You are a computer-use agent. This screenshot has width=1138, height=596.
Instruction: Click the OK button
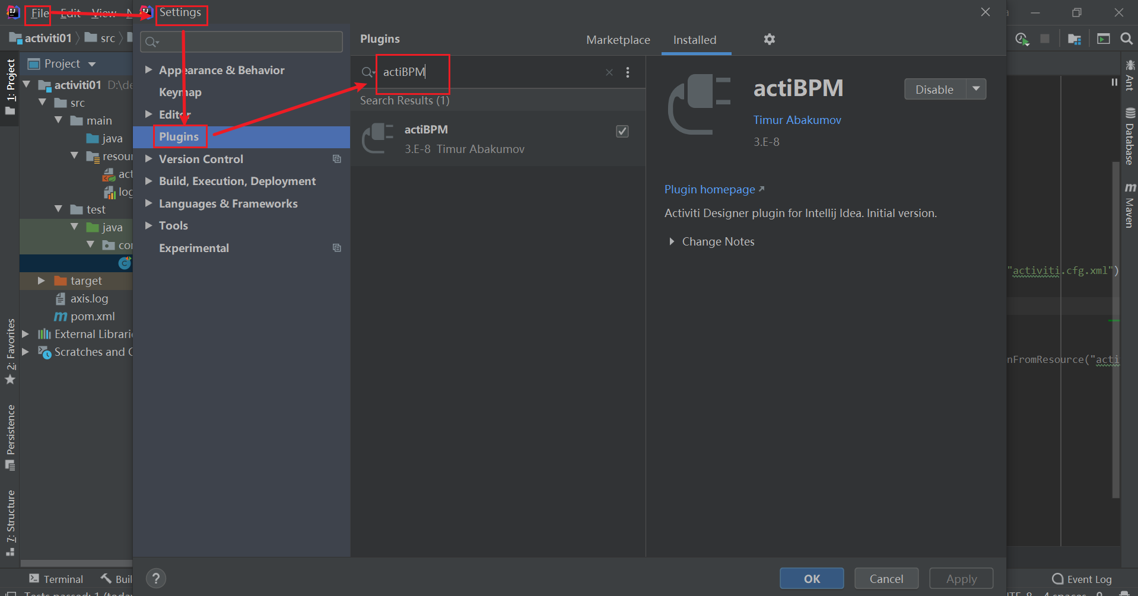pyautogui.click(x=811, y=578)
